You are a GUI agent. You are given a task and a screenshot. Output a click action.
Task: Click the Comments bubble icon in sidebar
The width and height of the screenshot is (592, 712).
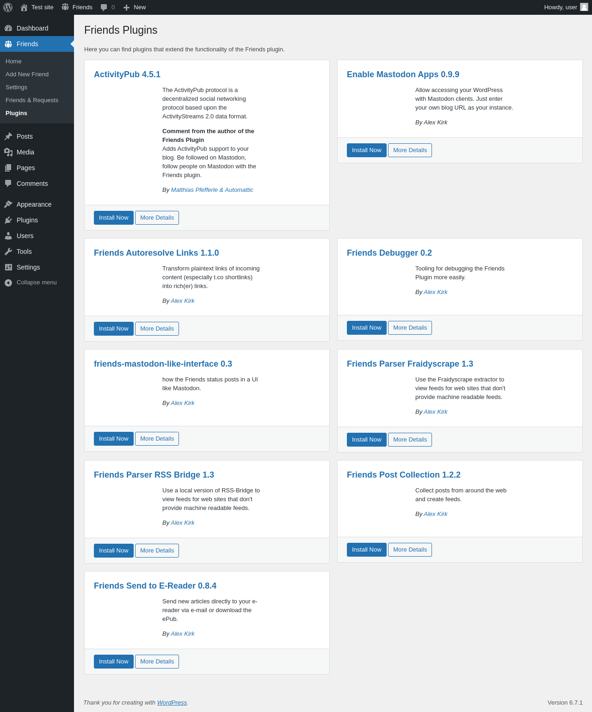8,184
